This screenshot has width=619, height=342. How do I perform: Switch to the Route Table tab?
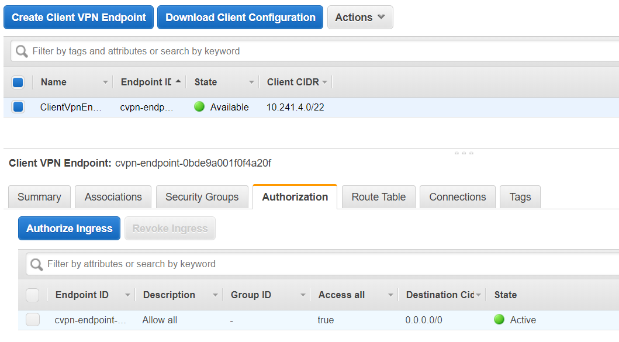[378, 197]
